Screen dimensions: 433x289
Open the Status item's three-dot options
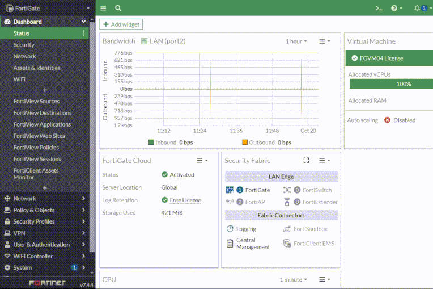pos(84,33)
